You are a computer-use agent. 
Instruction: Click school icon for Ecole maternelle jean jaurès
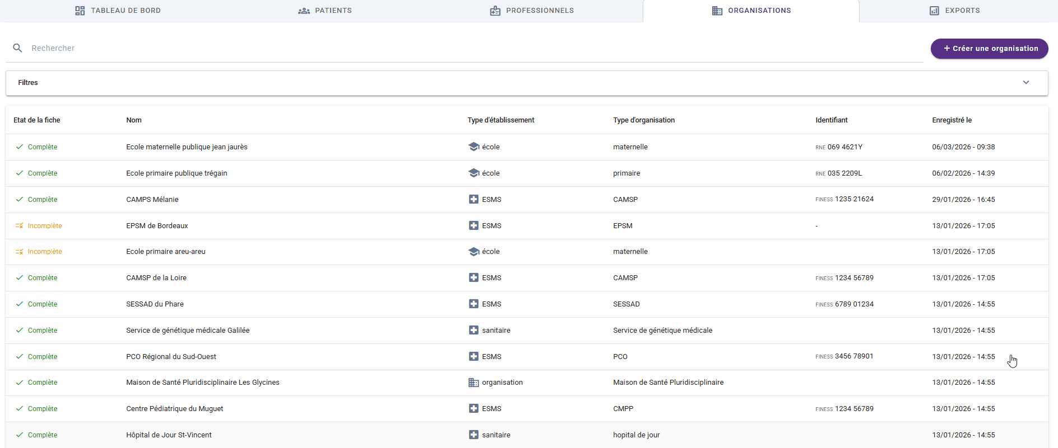pyautogui.click(x=474, y=147)
